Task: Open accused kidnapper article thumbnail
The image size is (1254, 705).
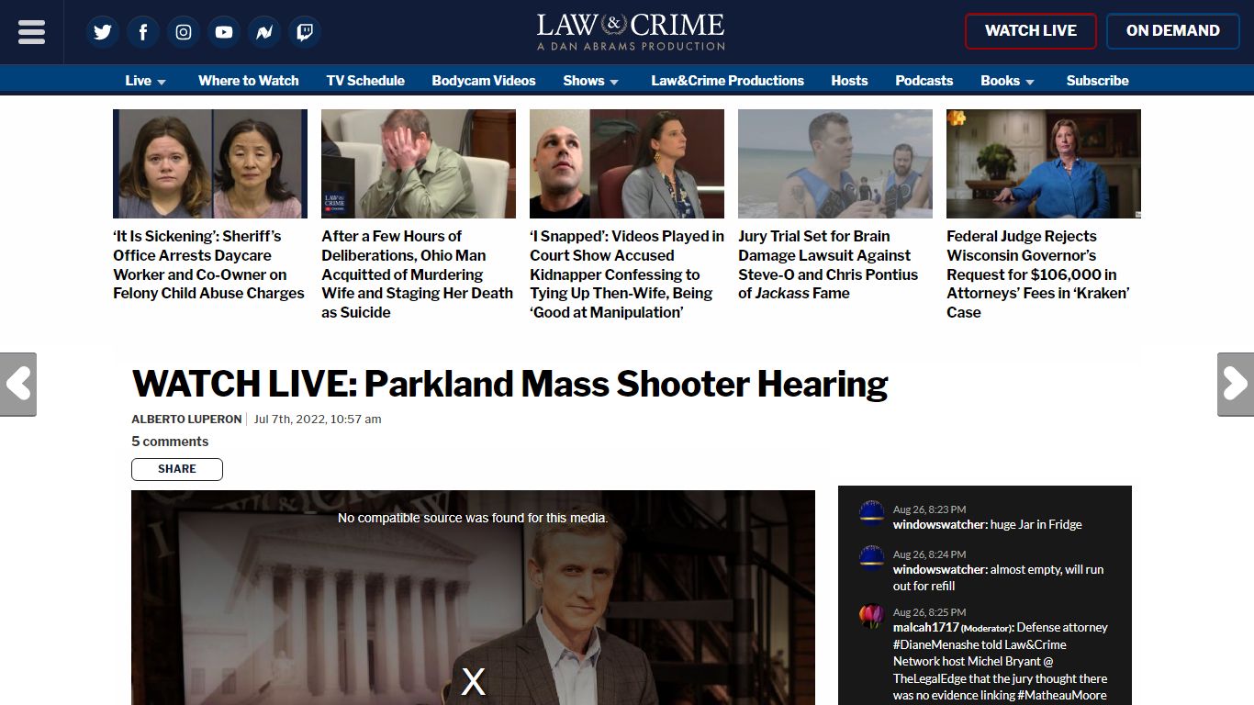Action: 627,163
